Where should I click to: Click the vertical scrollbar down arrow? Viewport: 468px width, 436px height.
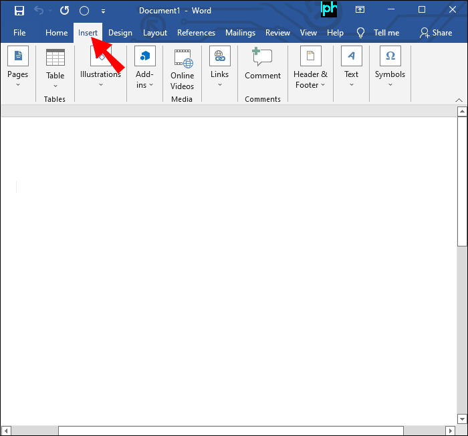click(x=462, y=419)
